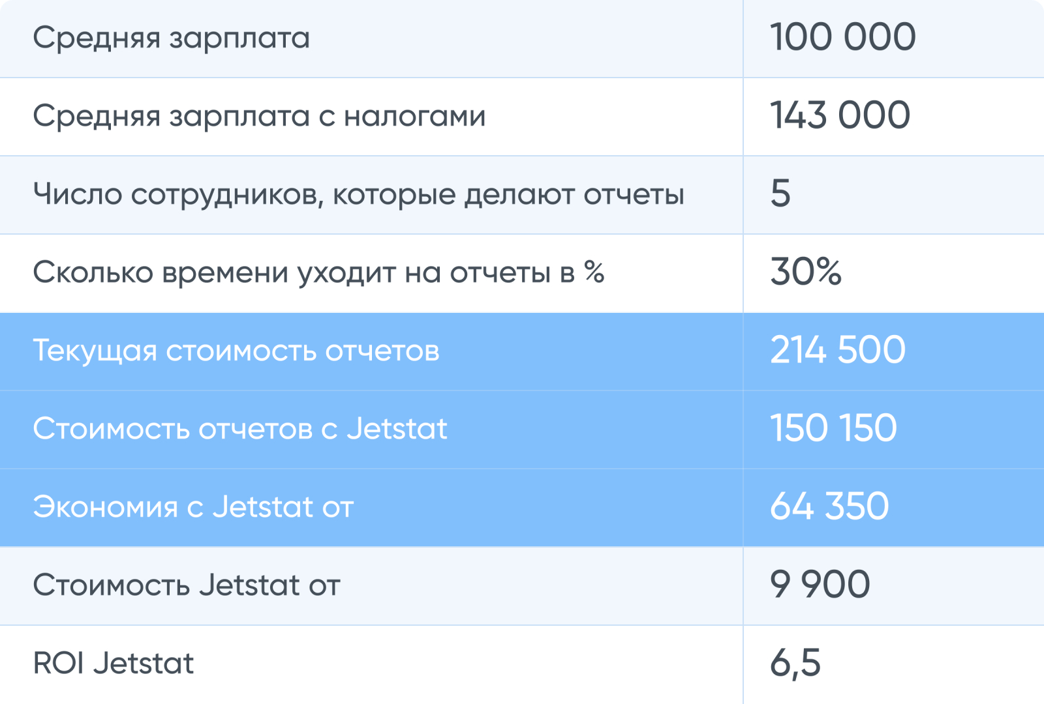Screen dimensions: 1044x704
Task: Select the 100 000 salary value
Action: tap(842, 37)
